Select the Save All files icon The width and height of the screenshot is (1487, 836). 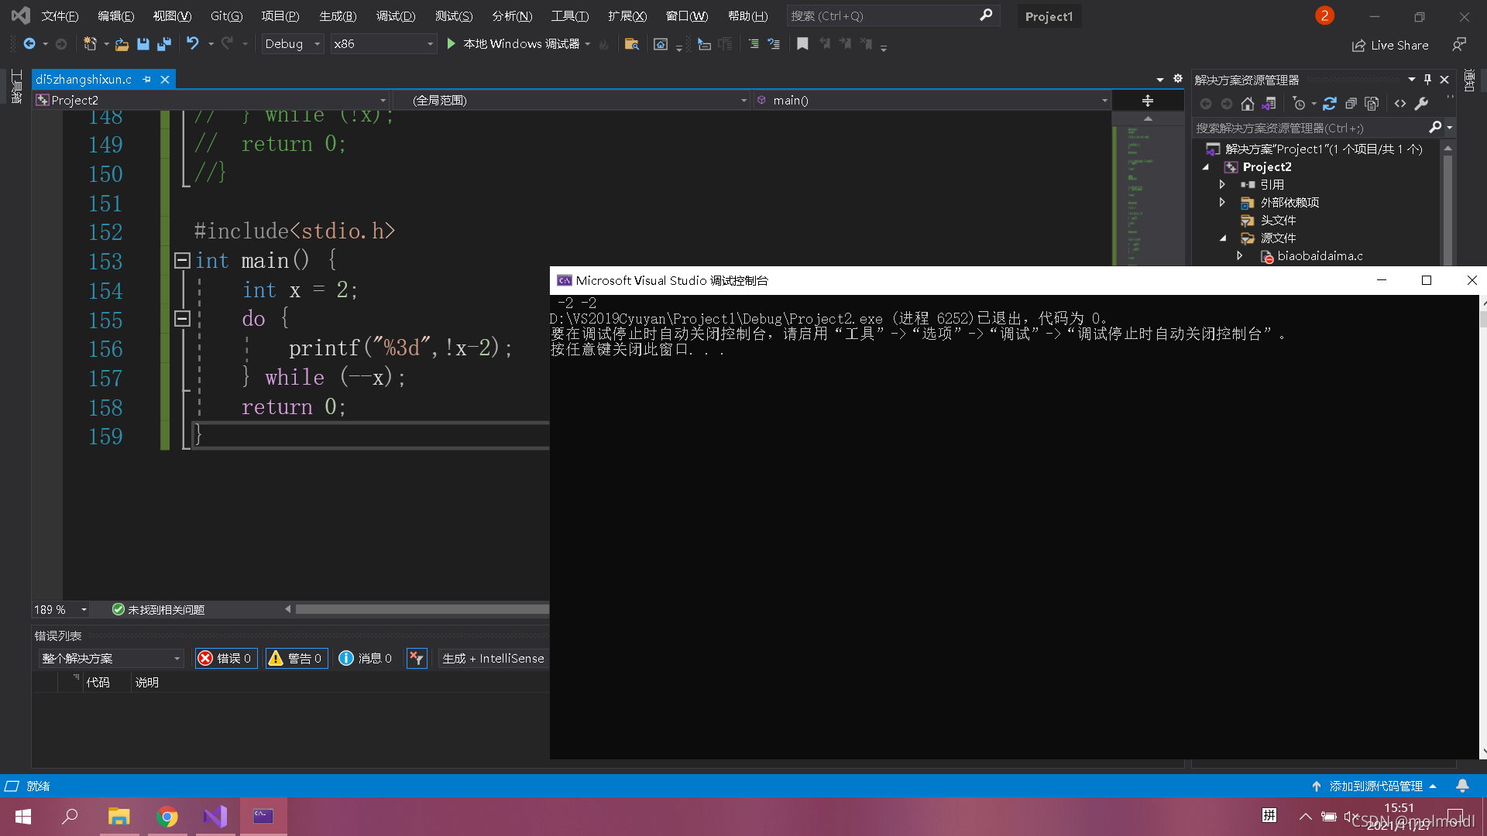163,44
